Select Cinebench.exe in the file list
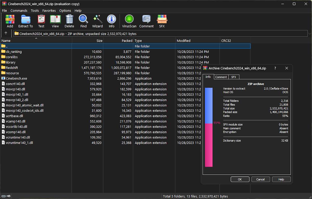Screen dimensions: 312x199 click(x=16, y=78)
